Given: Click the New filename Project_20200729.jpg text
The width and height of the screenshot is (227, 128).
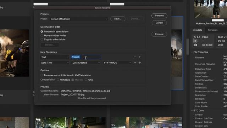Looking at the screenshot, I should (x=72, y=95).
